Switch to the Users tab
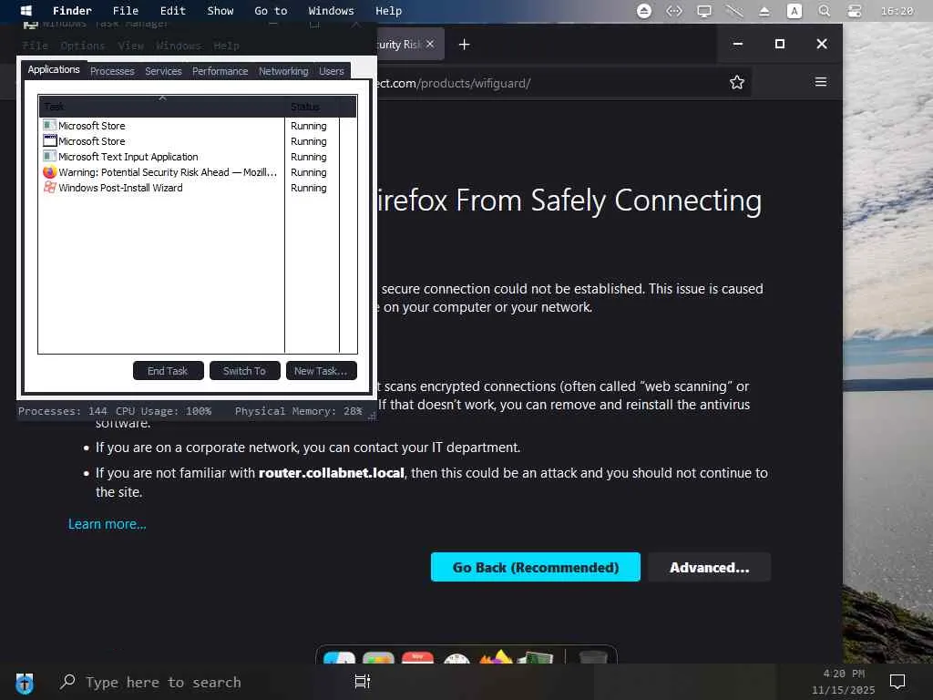 click(332, 71)
